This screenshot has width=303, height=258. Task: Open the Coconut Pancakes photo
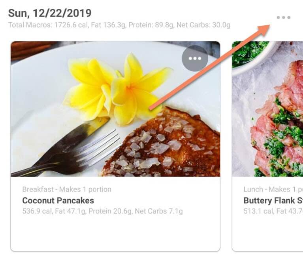[x=115, y=109]
